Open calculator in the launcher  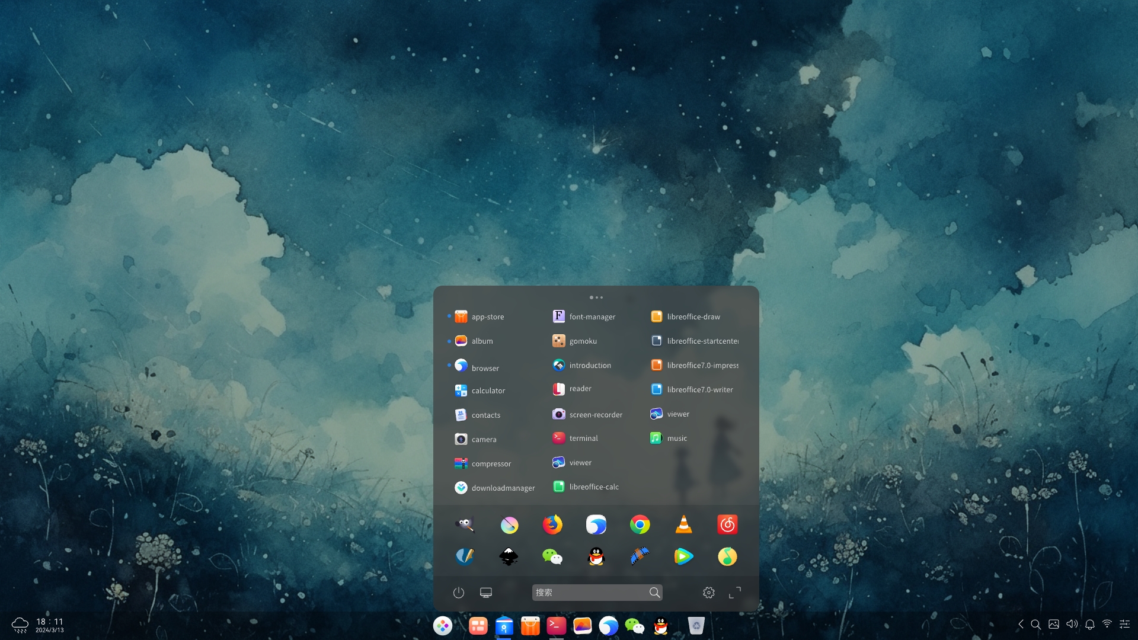(x=480, y=391)
